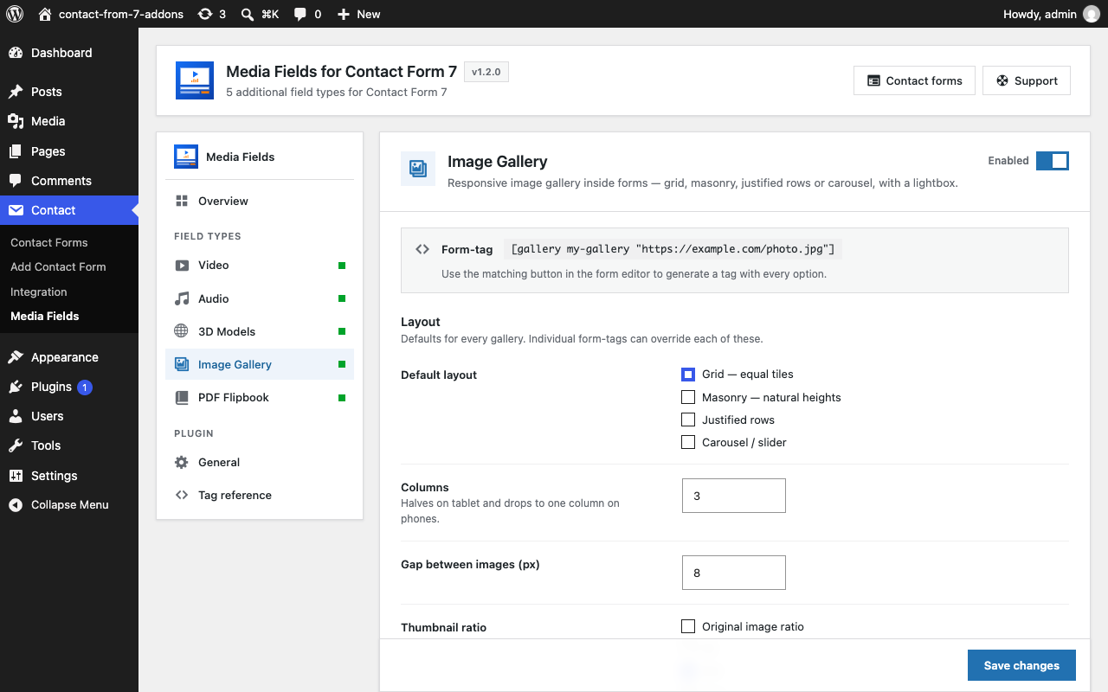Click the gallery form-tag code snippet
Viewport: 1108px width, 692px height.
[673, 249]
